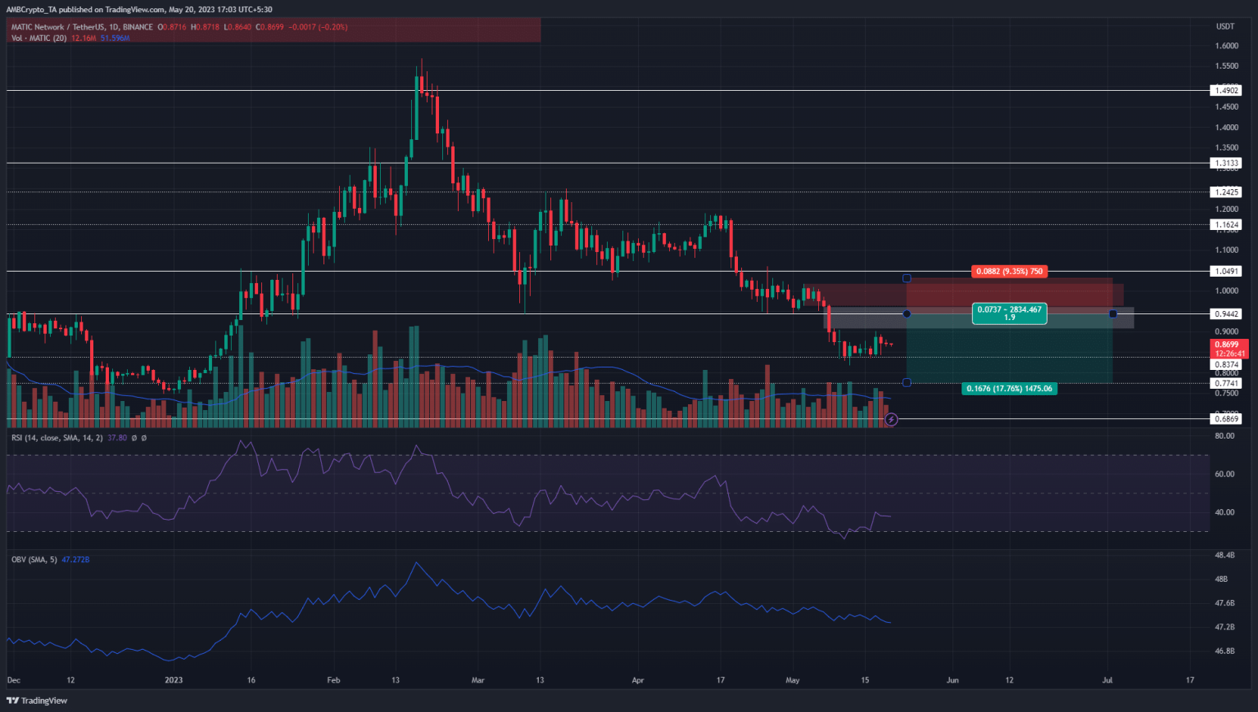Click the TradingView logo at bottom left
The height and width of the screenshot is (712, 1258).
pos(38,701)
